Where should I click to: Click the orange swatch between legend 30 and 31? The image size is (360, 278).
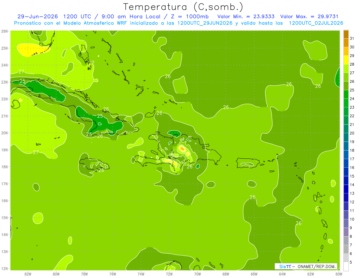pyautogui.click(x=346, y=42)
